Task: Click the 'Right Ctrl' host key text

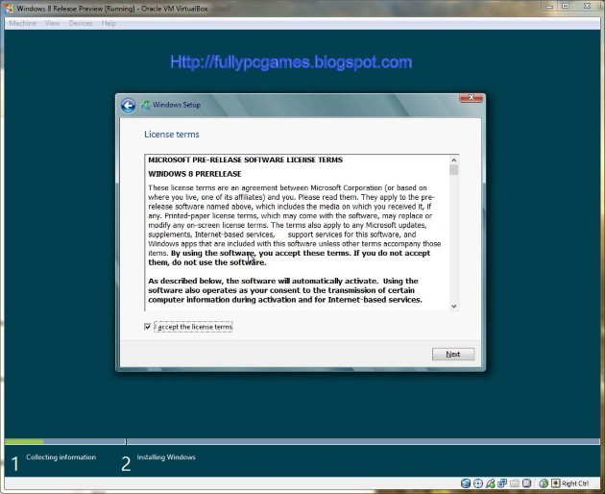Action: (x=575, y=483)
